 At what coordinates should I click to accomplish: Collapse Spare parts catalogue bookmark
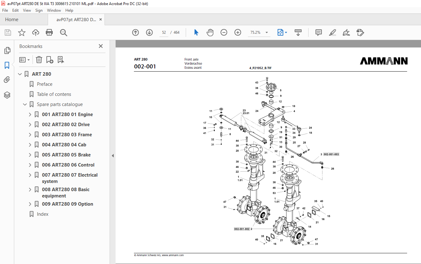25,104
